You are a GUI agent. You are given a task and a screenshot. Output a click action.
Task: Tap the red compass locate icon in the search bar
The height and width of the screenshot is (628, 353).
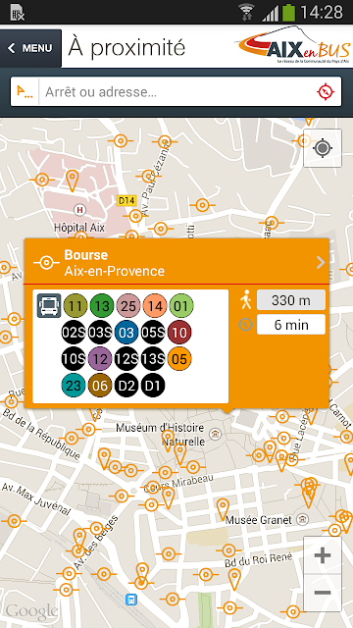click(x=326, y=91)
